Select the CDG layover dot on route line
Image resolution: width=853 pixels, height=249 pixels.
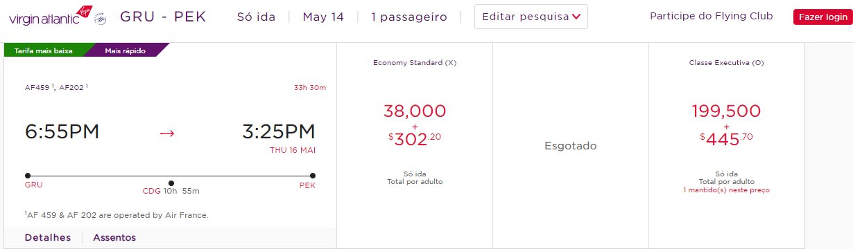(x=171, y=183)
